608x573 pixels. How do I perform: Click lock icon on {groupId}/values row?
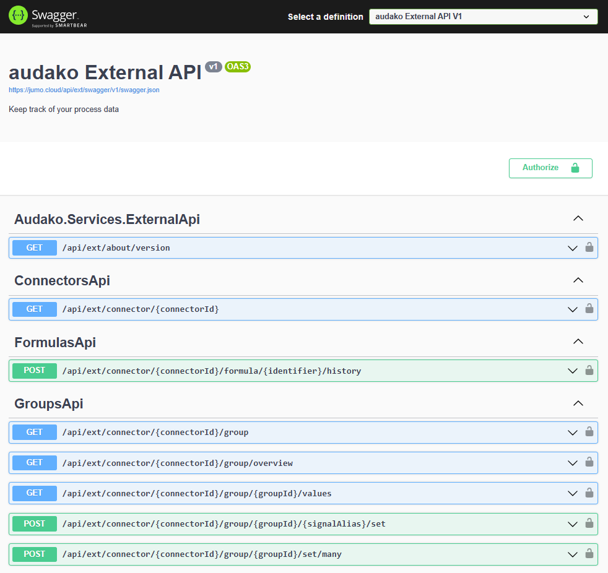[589, 493]
